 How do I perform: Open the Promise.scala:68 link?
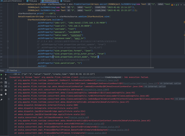(94, 124)
